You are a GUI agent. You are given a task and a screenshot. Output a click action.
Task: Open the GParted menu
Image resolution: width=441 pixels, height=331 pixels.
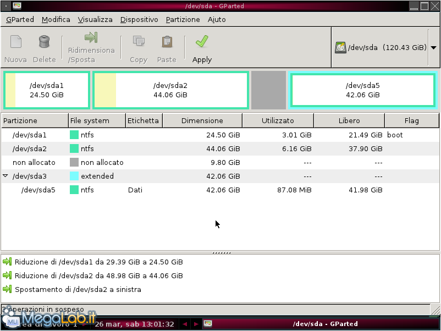20,19
